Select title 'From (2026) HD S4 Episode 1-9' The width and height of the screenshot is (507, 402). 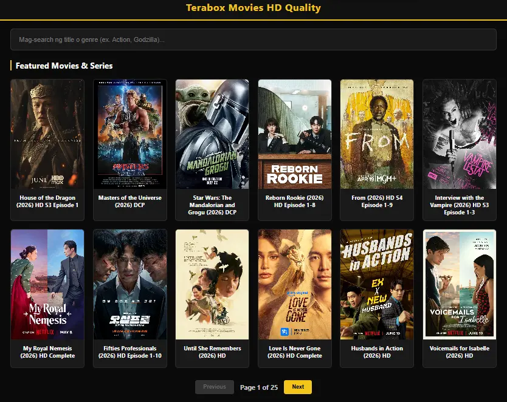coord(377,202)
